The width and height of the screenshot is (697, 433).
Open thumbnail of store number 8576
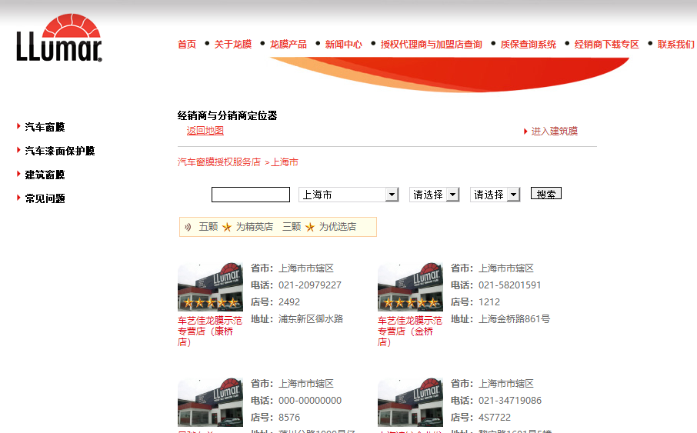click(210, 402)
